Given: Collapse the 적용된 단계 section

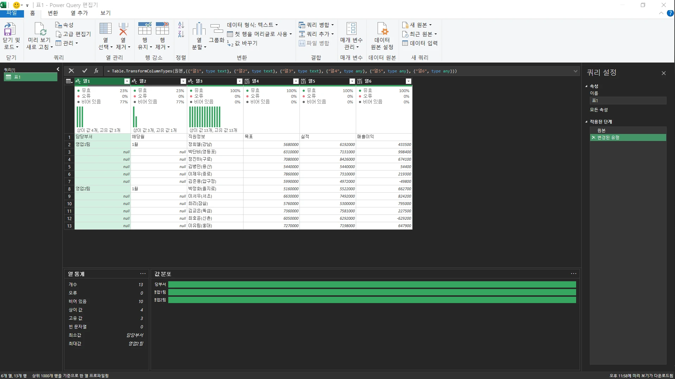Looking at the screenshot, I should coord(586,122).
